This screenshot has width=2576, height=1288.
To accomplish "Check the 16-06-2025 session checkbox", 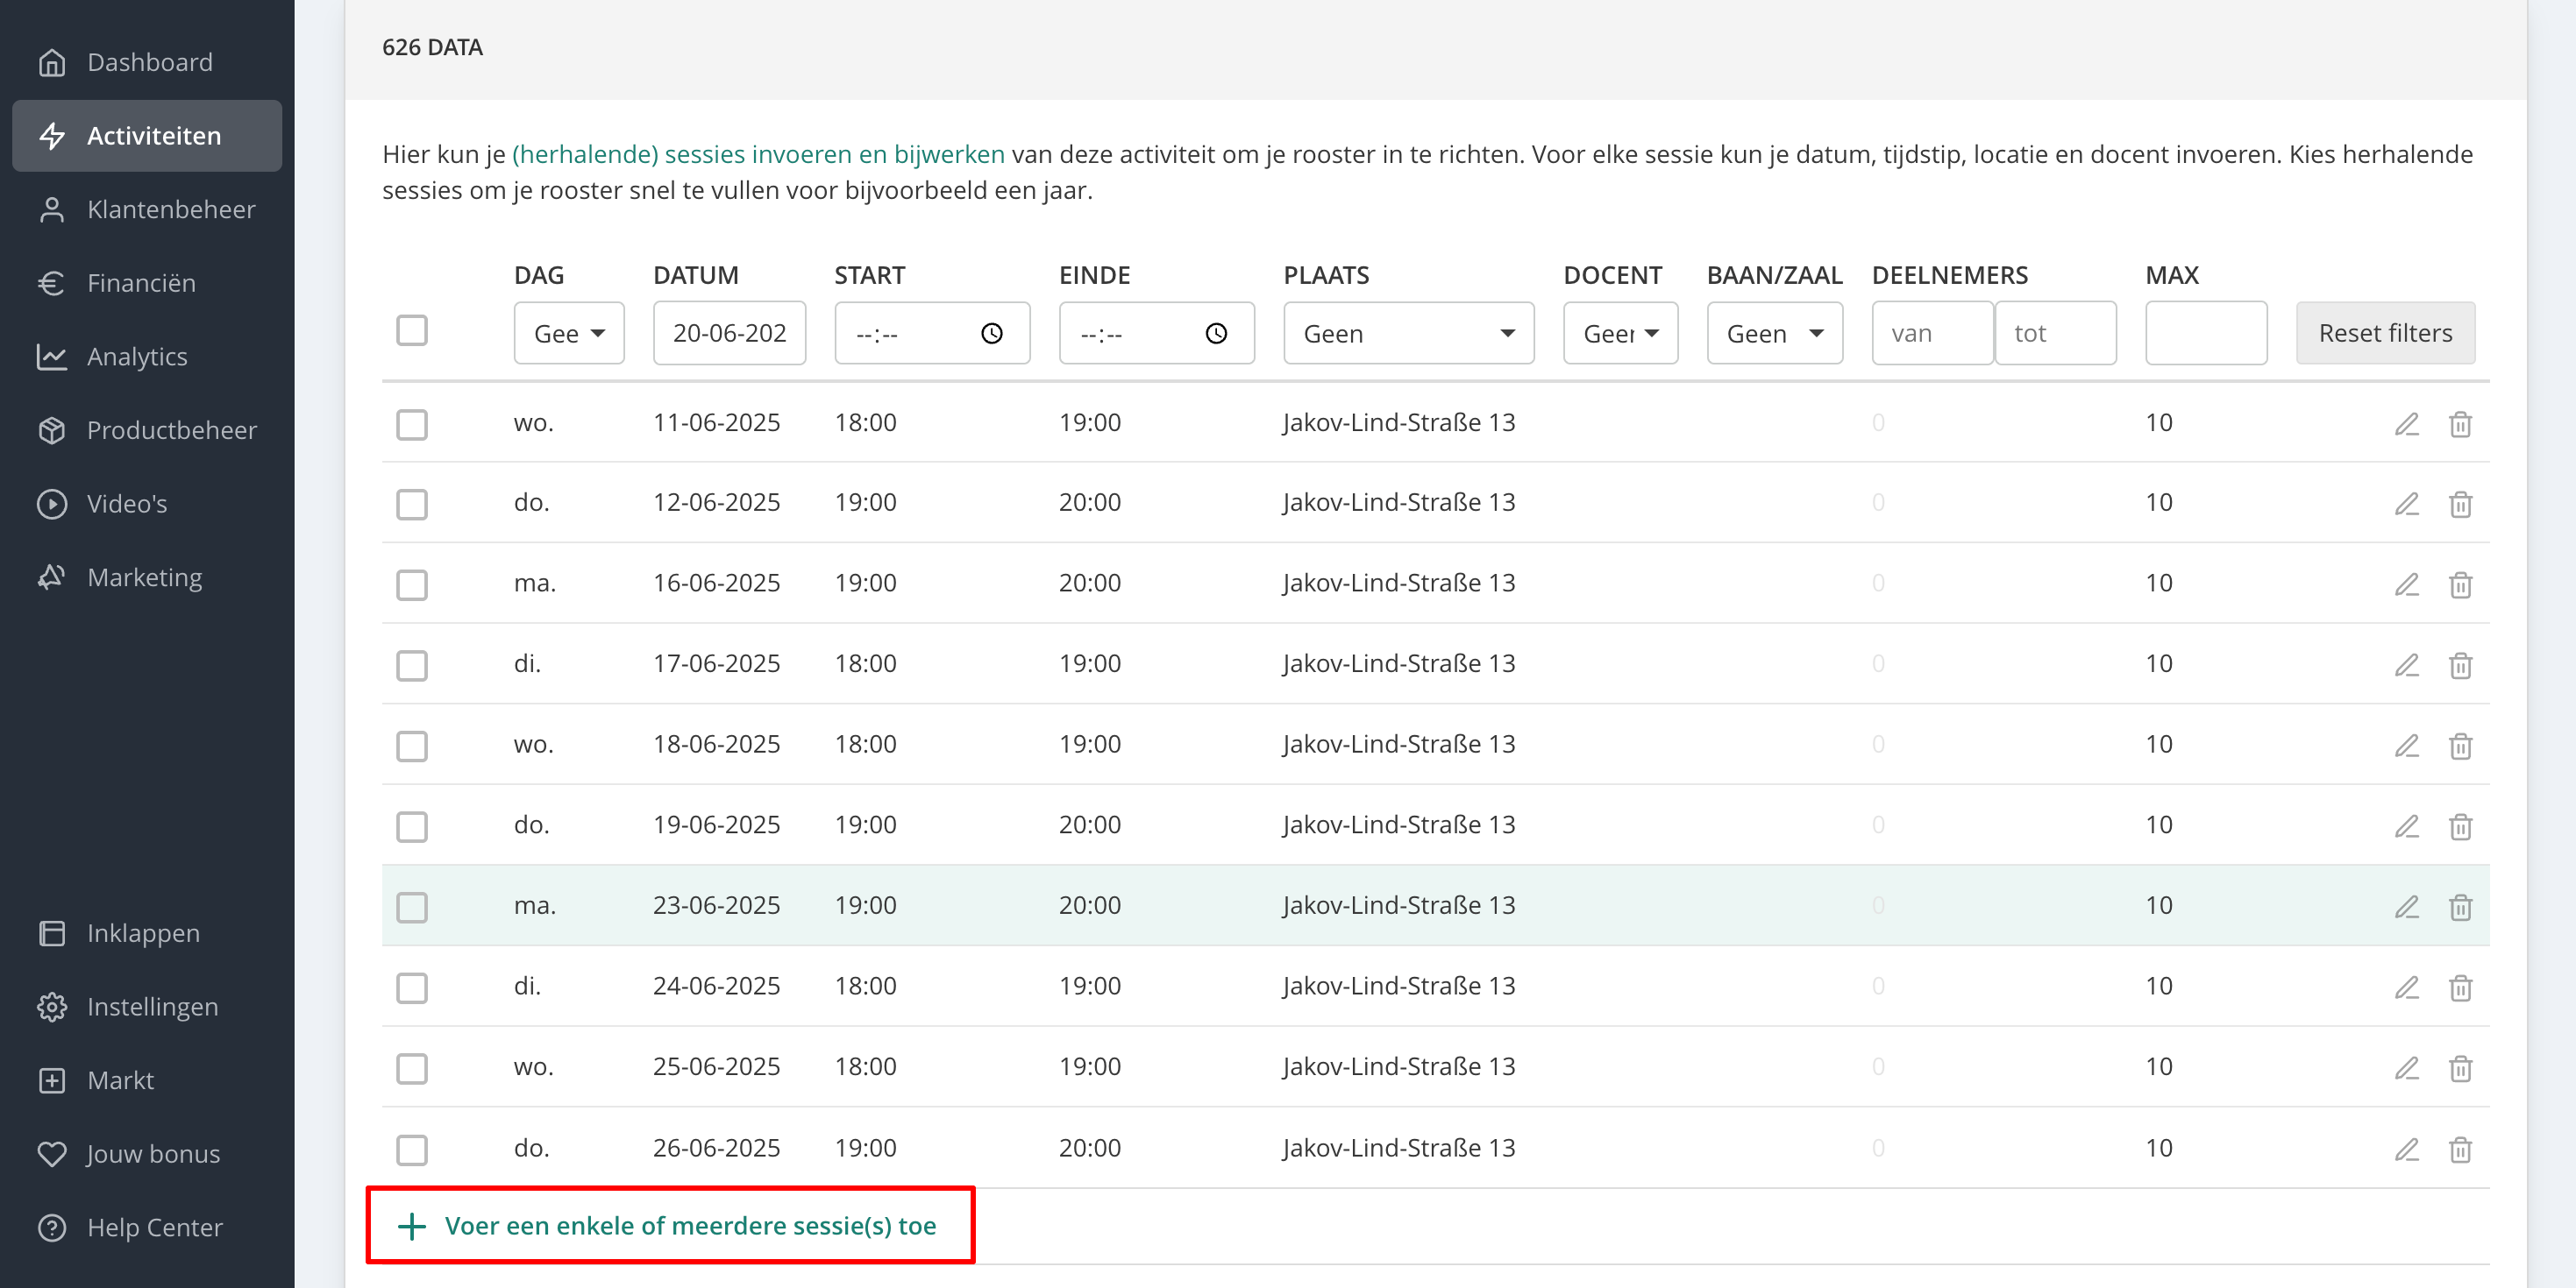I will click(411, 584).
